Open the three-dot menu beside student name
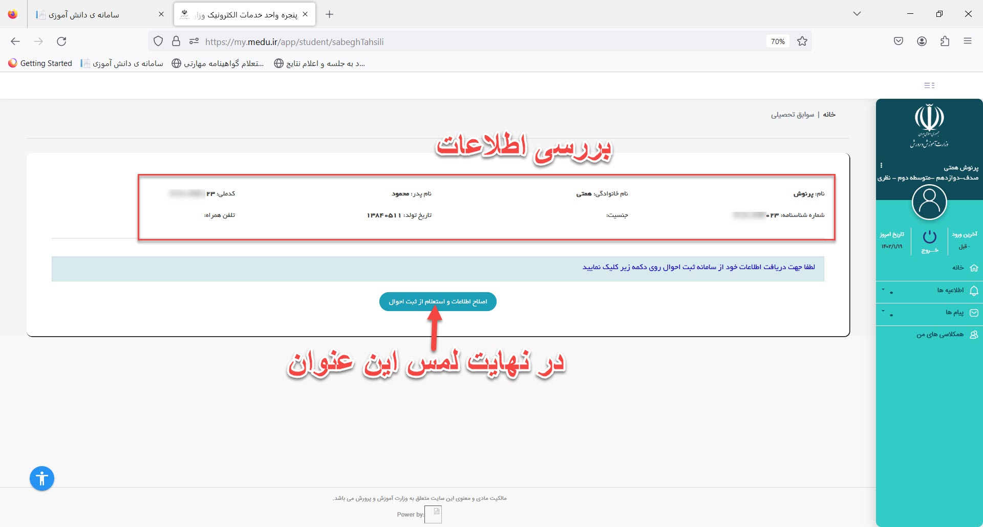Screen dimensions: 983x527 click(881, 166)
